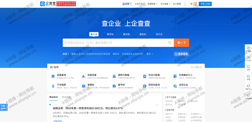252x122 pixels.
Task: Click the batch search icon in search box
Action: (170, 43)
